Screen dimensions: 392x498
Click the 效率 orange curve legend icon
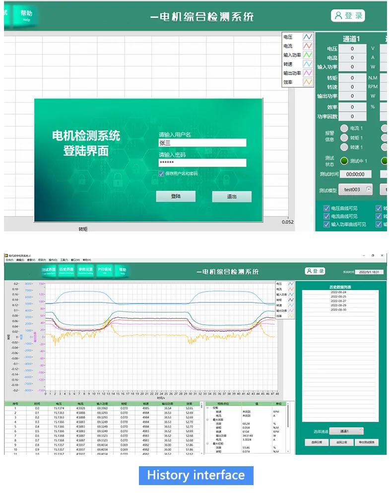point(308,82)
